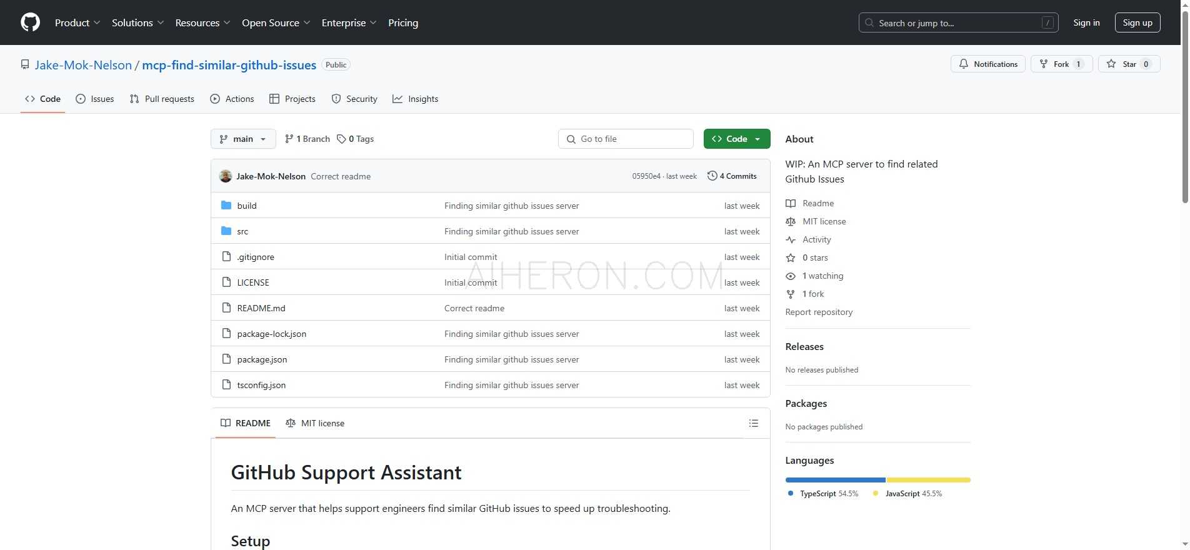Switch to the Issues tab
The image size is (1190, 550).
[x=95, y=99]
